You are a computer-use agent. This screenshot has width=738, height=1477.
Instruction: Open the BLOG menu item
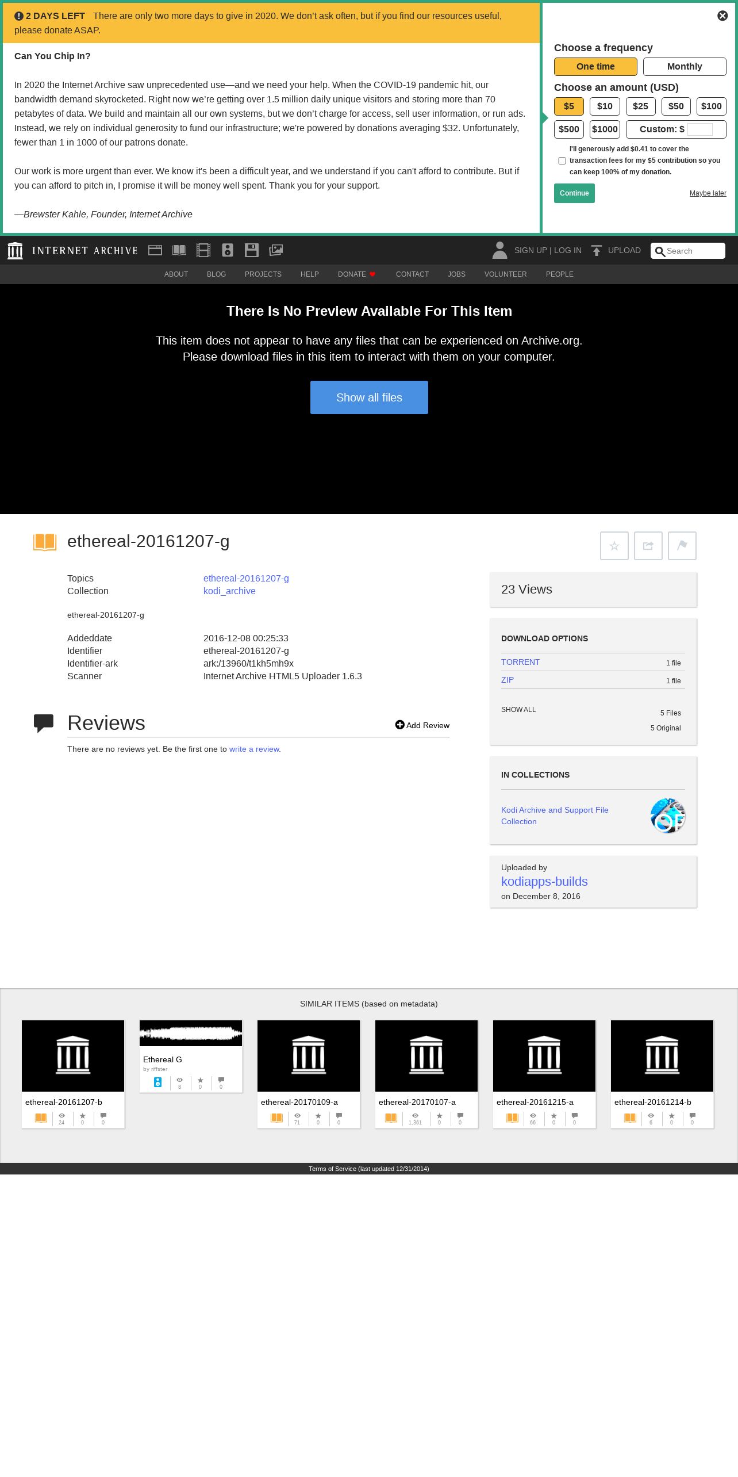click(x=216, y=274)
